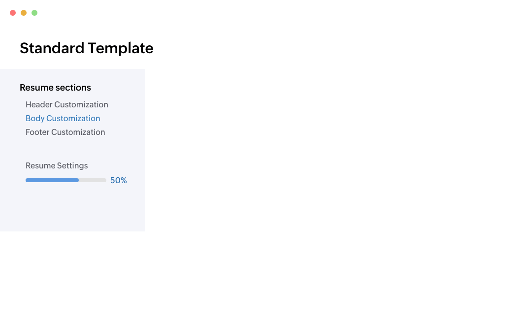Click the word "Header" in the sidebar list
514x325 pixels.
[39, 104]
